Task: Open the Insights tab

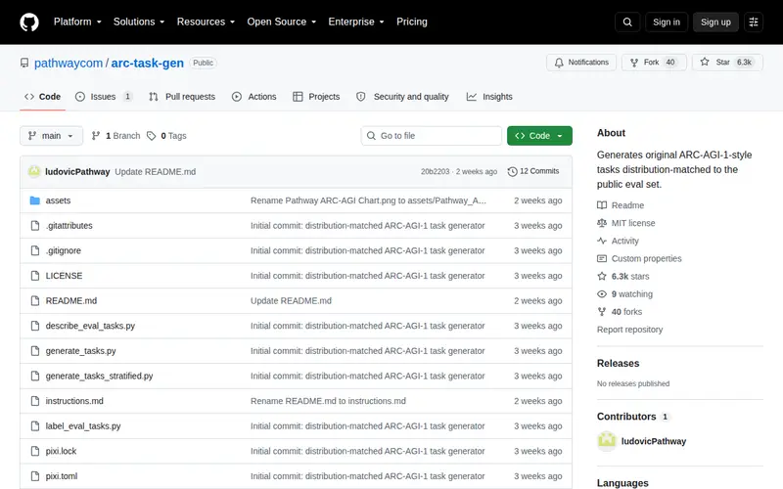Action: (489, 97)
